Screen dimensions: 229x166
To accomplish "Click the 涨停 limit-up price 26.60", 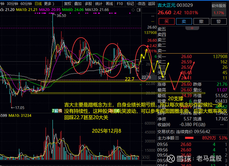I will pyautogui.click(x=186, y=84).
